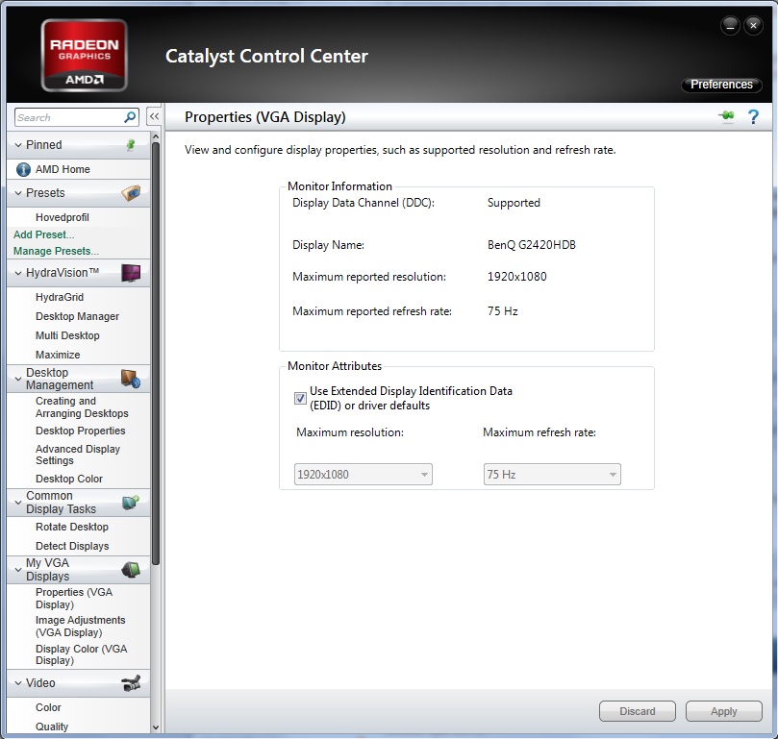Click the Desktop Management icon
This screenshot has height=739, width=778.
tap(131, 379)
